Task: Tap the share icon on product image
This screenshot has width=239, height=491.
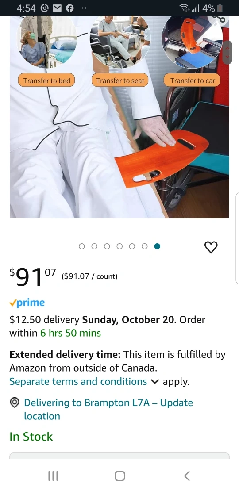Action: (x=219, y=19)
